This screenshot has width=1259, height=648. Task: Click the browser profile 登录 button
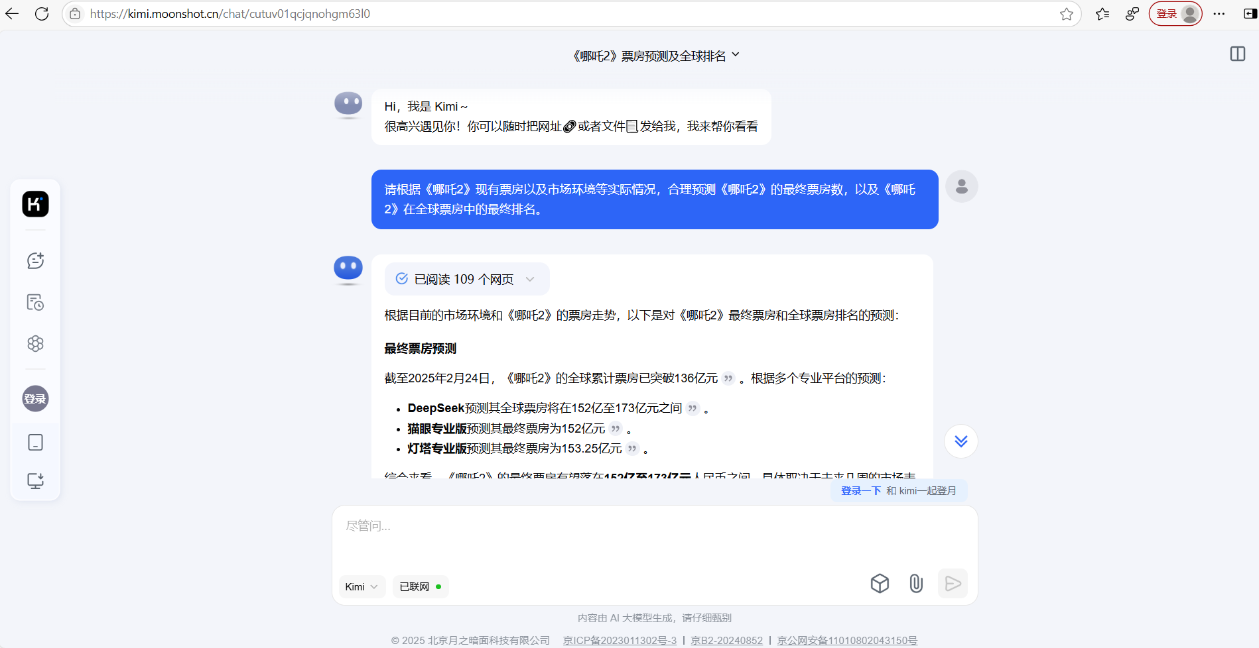click(x=1175, y=14)
